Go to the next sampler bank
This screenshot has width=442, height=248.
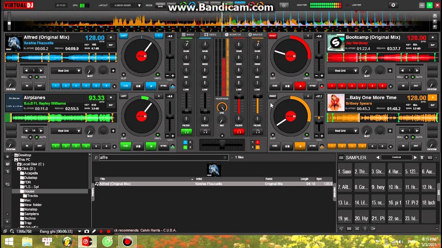coord(415,157)
